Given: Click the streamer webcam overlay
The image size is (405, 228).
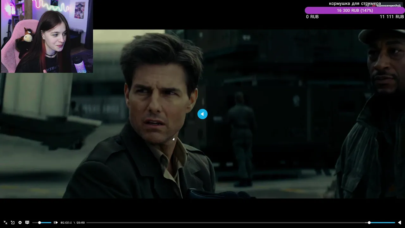Looking at the screenshot, I should coord(47,36).
